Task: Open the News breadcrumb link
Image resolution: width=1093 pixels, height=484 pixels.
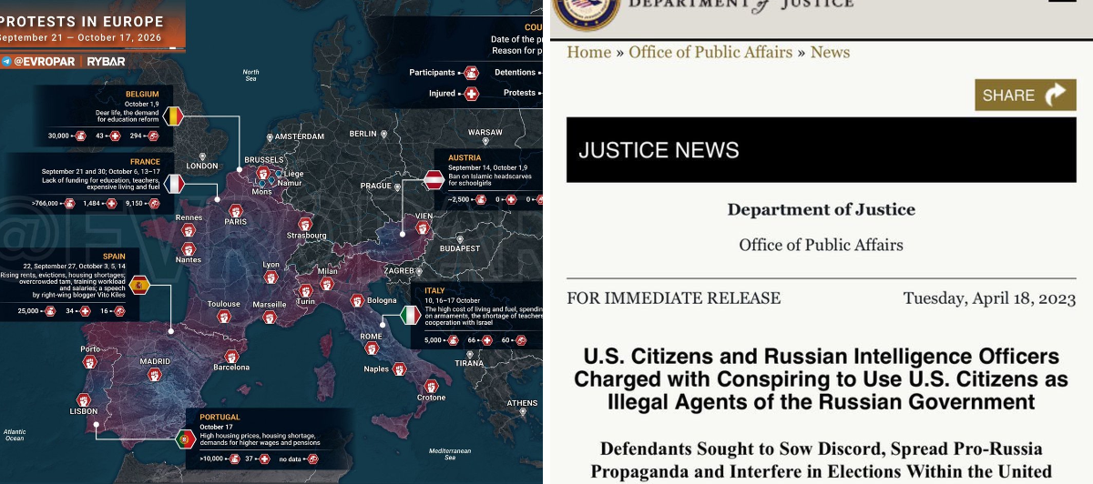Action: pyautogui.click(x=830, y=52)
